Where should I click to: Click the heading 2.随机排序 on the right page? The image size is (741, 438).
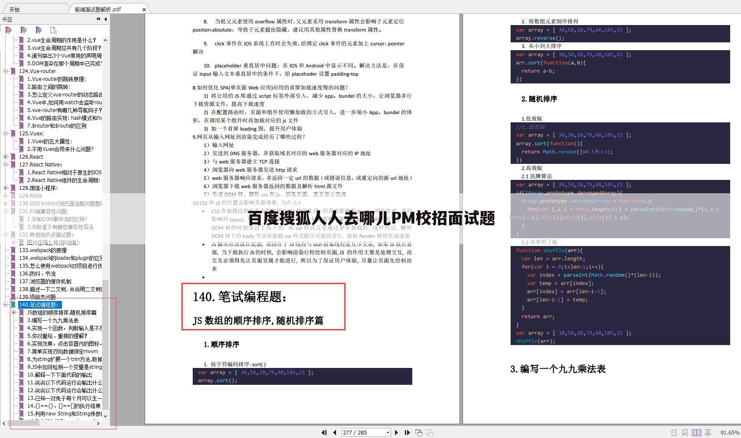click(539, 99)
